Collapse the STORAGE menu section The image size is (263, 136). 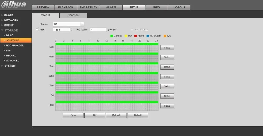(11, 30)
